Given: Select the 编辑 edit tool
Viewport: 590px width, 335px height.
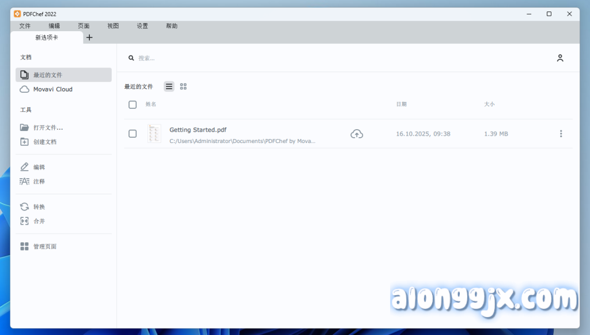Looking at the screenshot, I should (39, 167).
